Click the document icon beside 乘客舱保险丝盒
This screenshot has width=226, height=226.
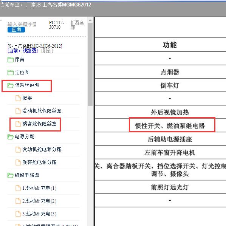18,124
